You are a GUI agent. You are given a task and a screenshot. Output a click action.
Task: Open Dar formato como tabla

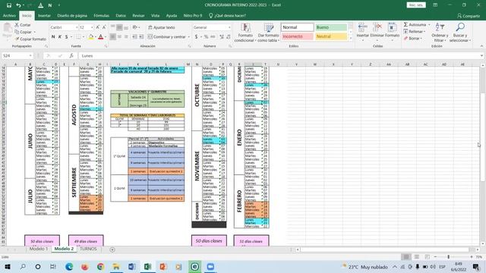(268, 33)
